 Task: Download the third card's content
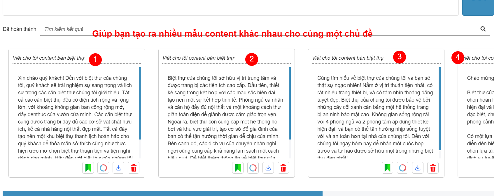point(418,168)
